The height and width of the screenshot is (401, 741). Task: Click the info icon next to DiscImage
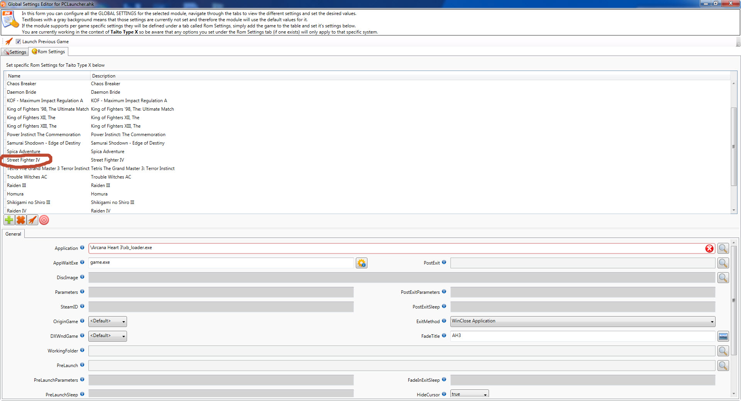tap(82, 277)
